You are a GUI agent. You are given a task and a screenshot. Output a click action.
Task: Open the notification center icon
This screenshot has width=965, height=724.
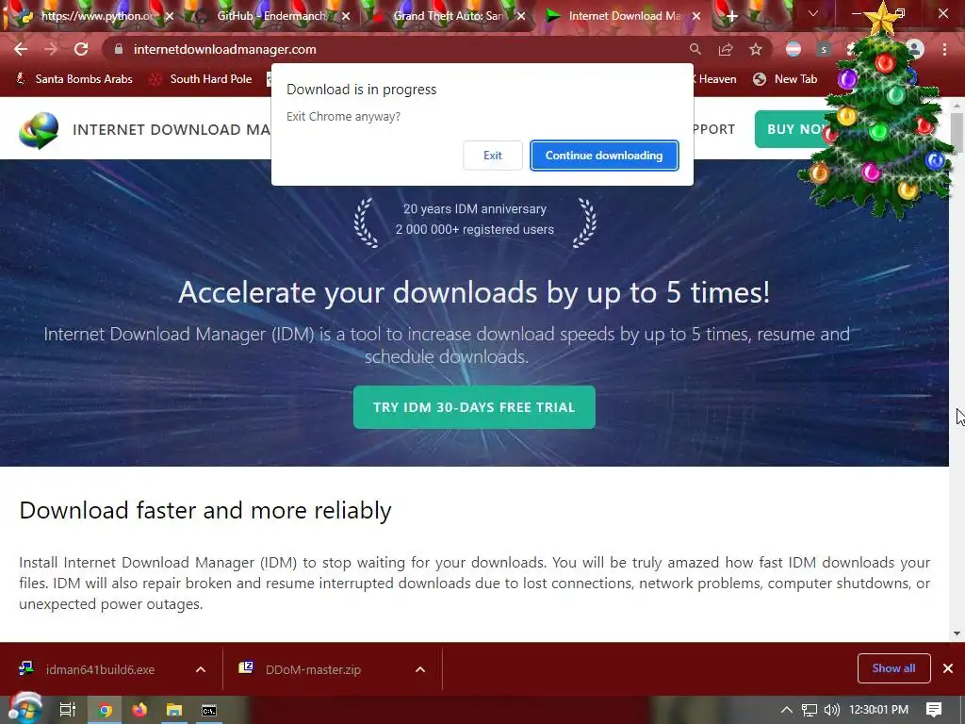click(x=934, y=710)
